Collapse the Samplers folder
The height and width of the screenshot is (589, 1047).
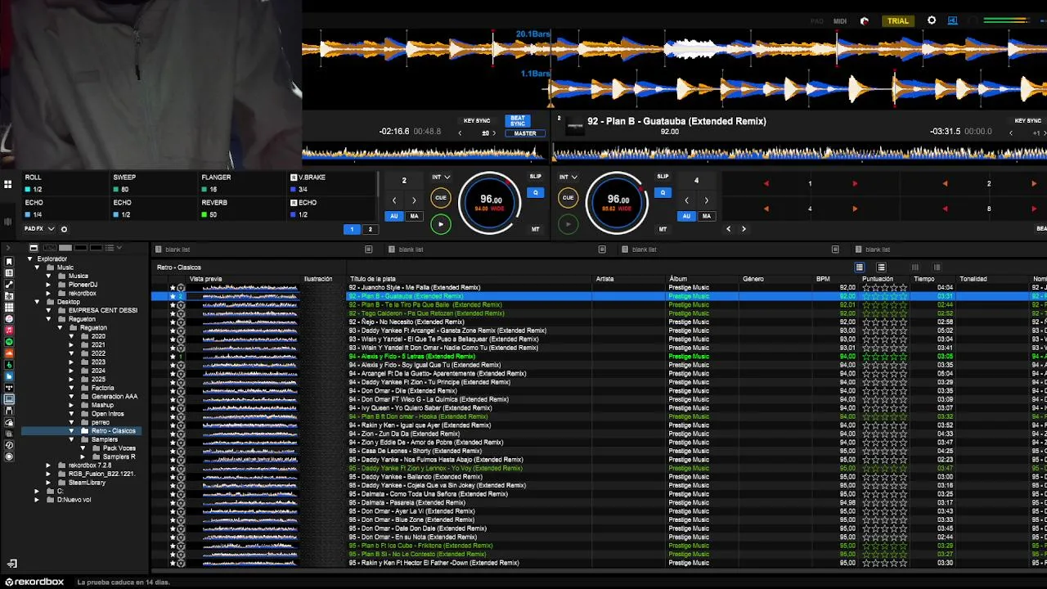point(71,439)
